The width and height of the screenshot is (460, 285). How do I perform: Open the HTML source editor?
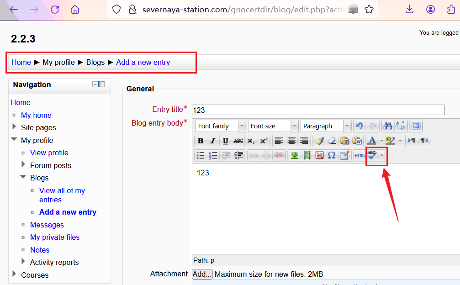coord(360,155)
